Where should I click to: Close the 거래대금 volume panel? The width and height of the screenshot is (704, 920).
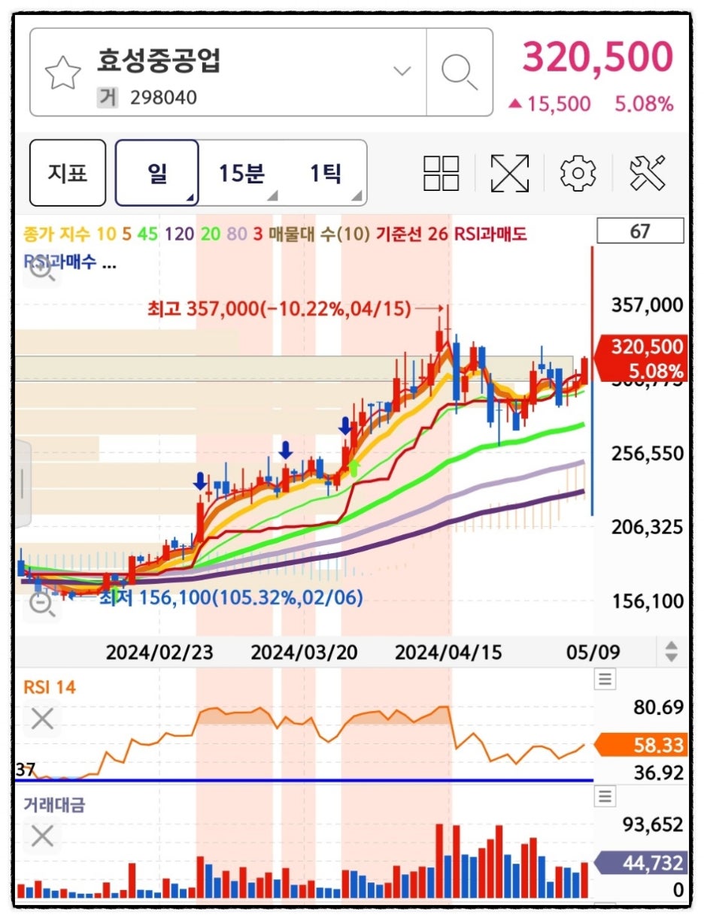(42, 835)
